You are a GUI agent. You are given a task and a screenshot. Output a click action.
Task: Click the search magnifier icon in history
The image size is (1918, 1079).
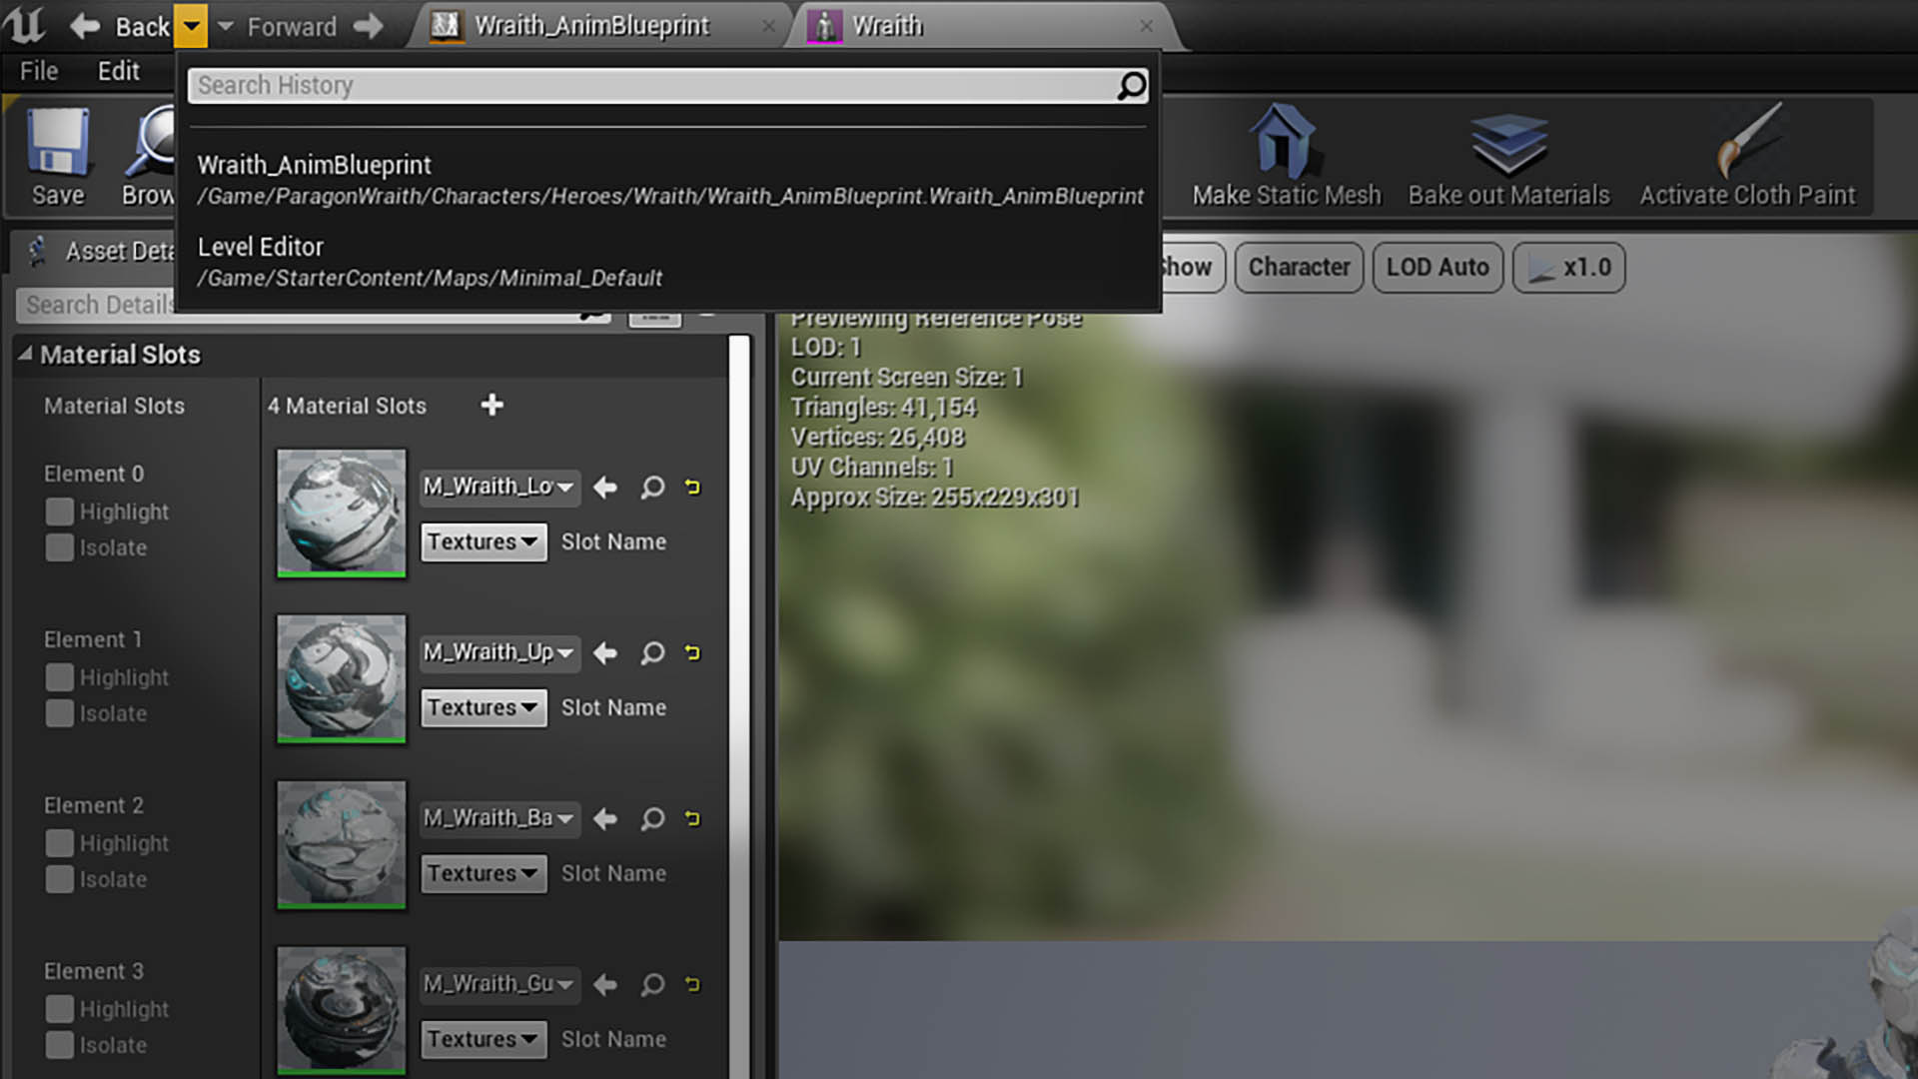(x=1129, y=84)
